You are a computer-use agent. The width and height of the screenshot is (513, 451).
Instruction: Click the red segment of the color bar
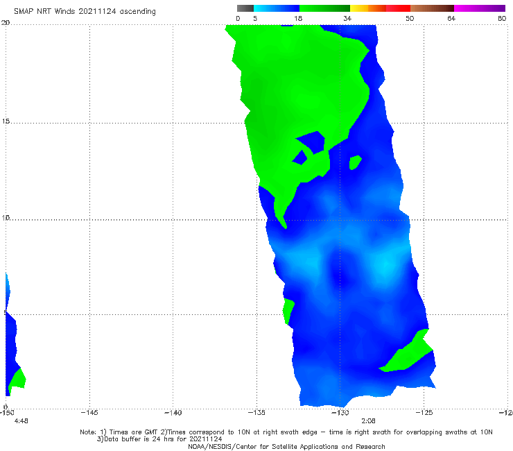[398, 8]
